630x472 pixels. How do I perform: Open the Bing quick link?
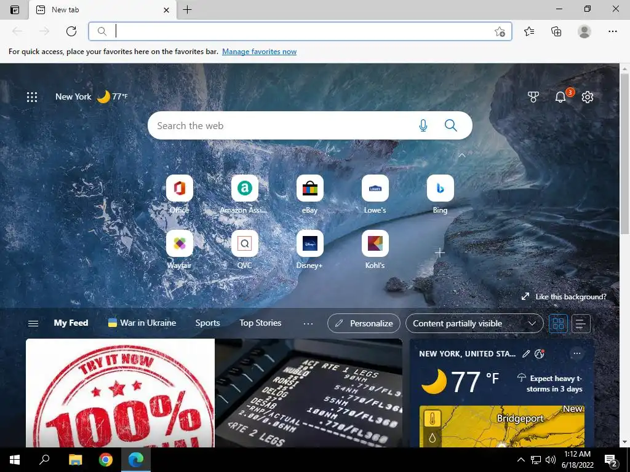click(x=440, y=194)
